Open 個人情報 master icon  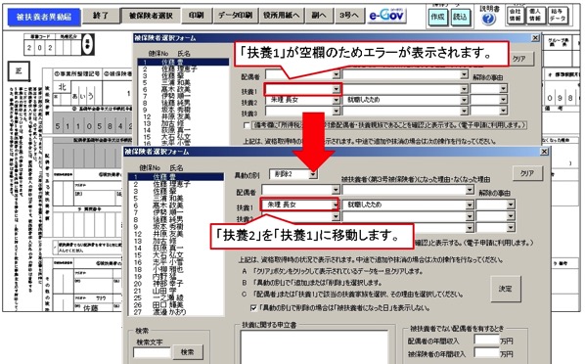pos(535,16)
